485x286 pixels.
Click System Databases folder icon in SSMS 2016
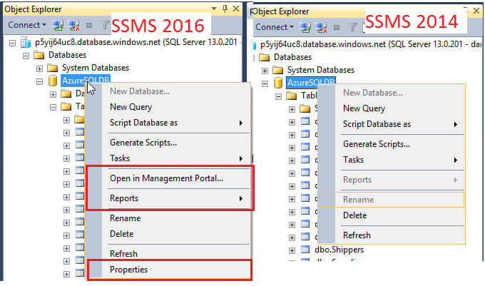click(x=52, y=68)
